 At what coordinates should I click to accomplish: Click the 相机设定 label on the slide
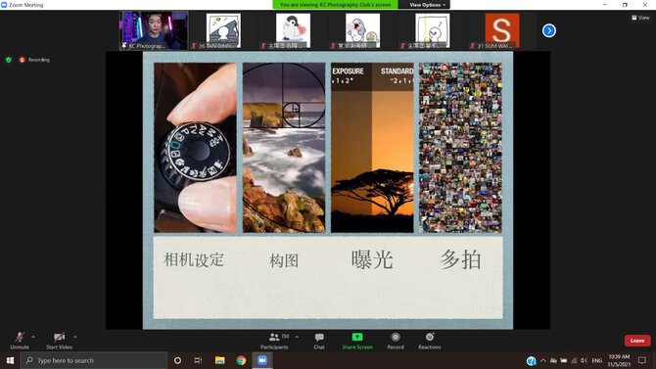point(194,259)
